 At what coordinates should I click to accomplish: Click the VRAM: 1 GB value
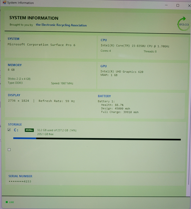(x=109, y=75)
